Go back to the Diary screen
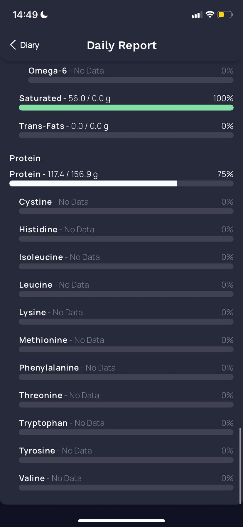The image size is (243, 527). click(x=25, y=45)
